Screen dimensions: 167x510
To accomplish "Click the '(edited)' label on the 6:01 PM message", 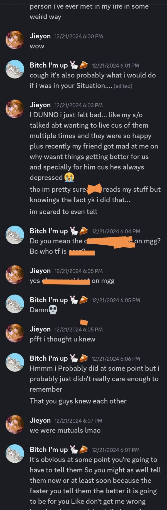I will (x=123, y=86).
